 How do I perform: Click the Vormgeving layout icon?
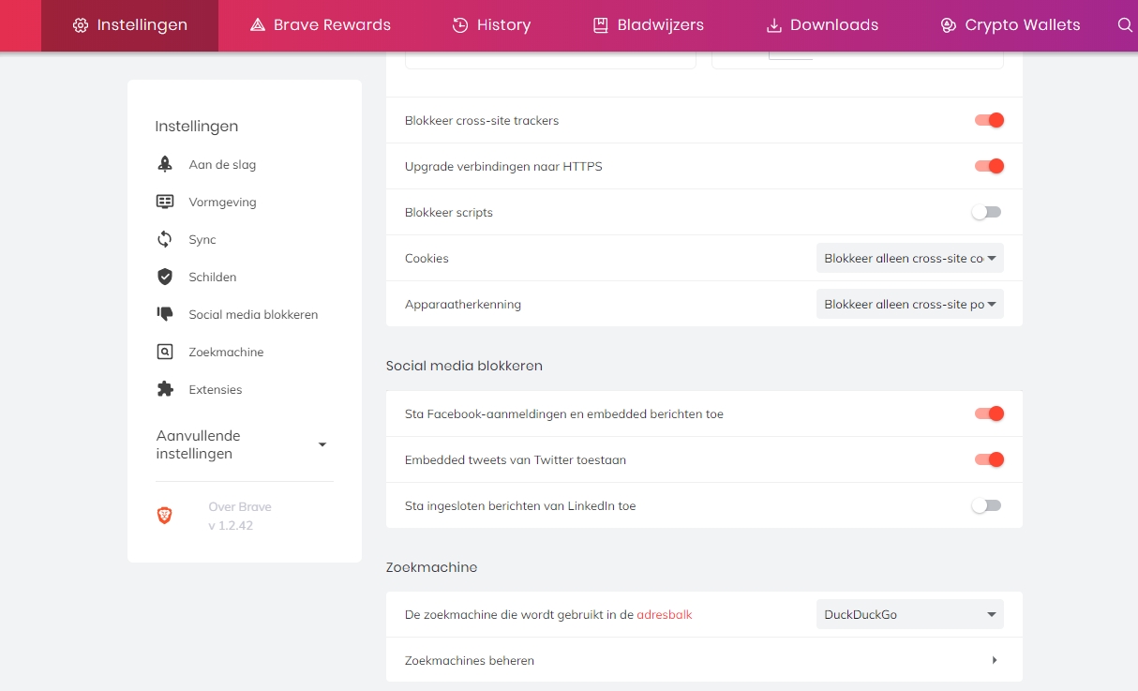point(165,202)
